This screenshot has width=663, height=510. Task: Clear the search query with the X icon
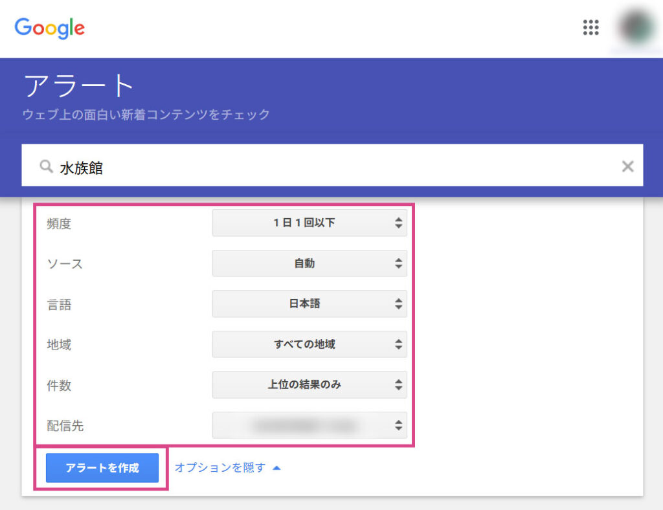[627, 166]
